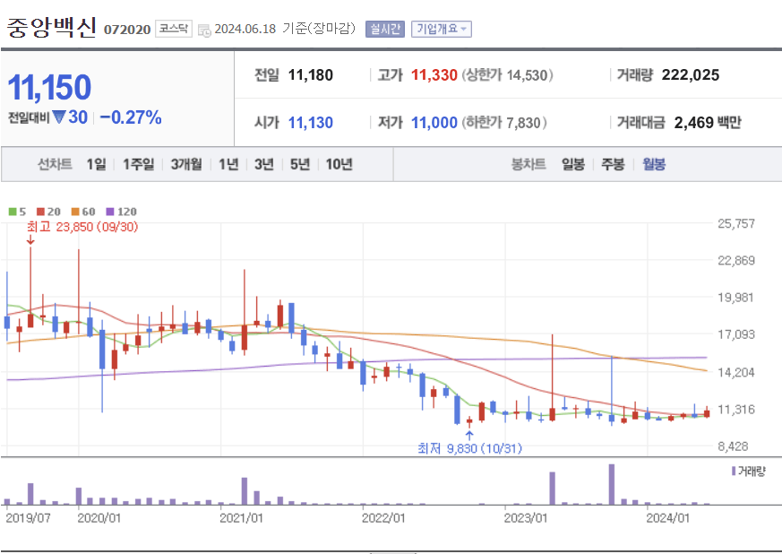The height and width of the screenshot is (554, 782).
Task: Click the high price 11,330
Action: [x=434, y=75]
